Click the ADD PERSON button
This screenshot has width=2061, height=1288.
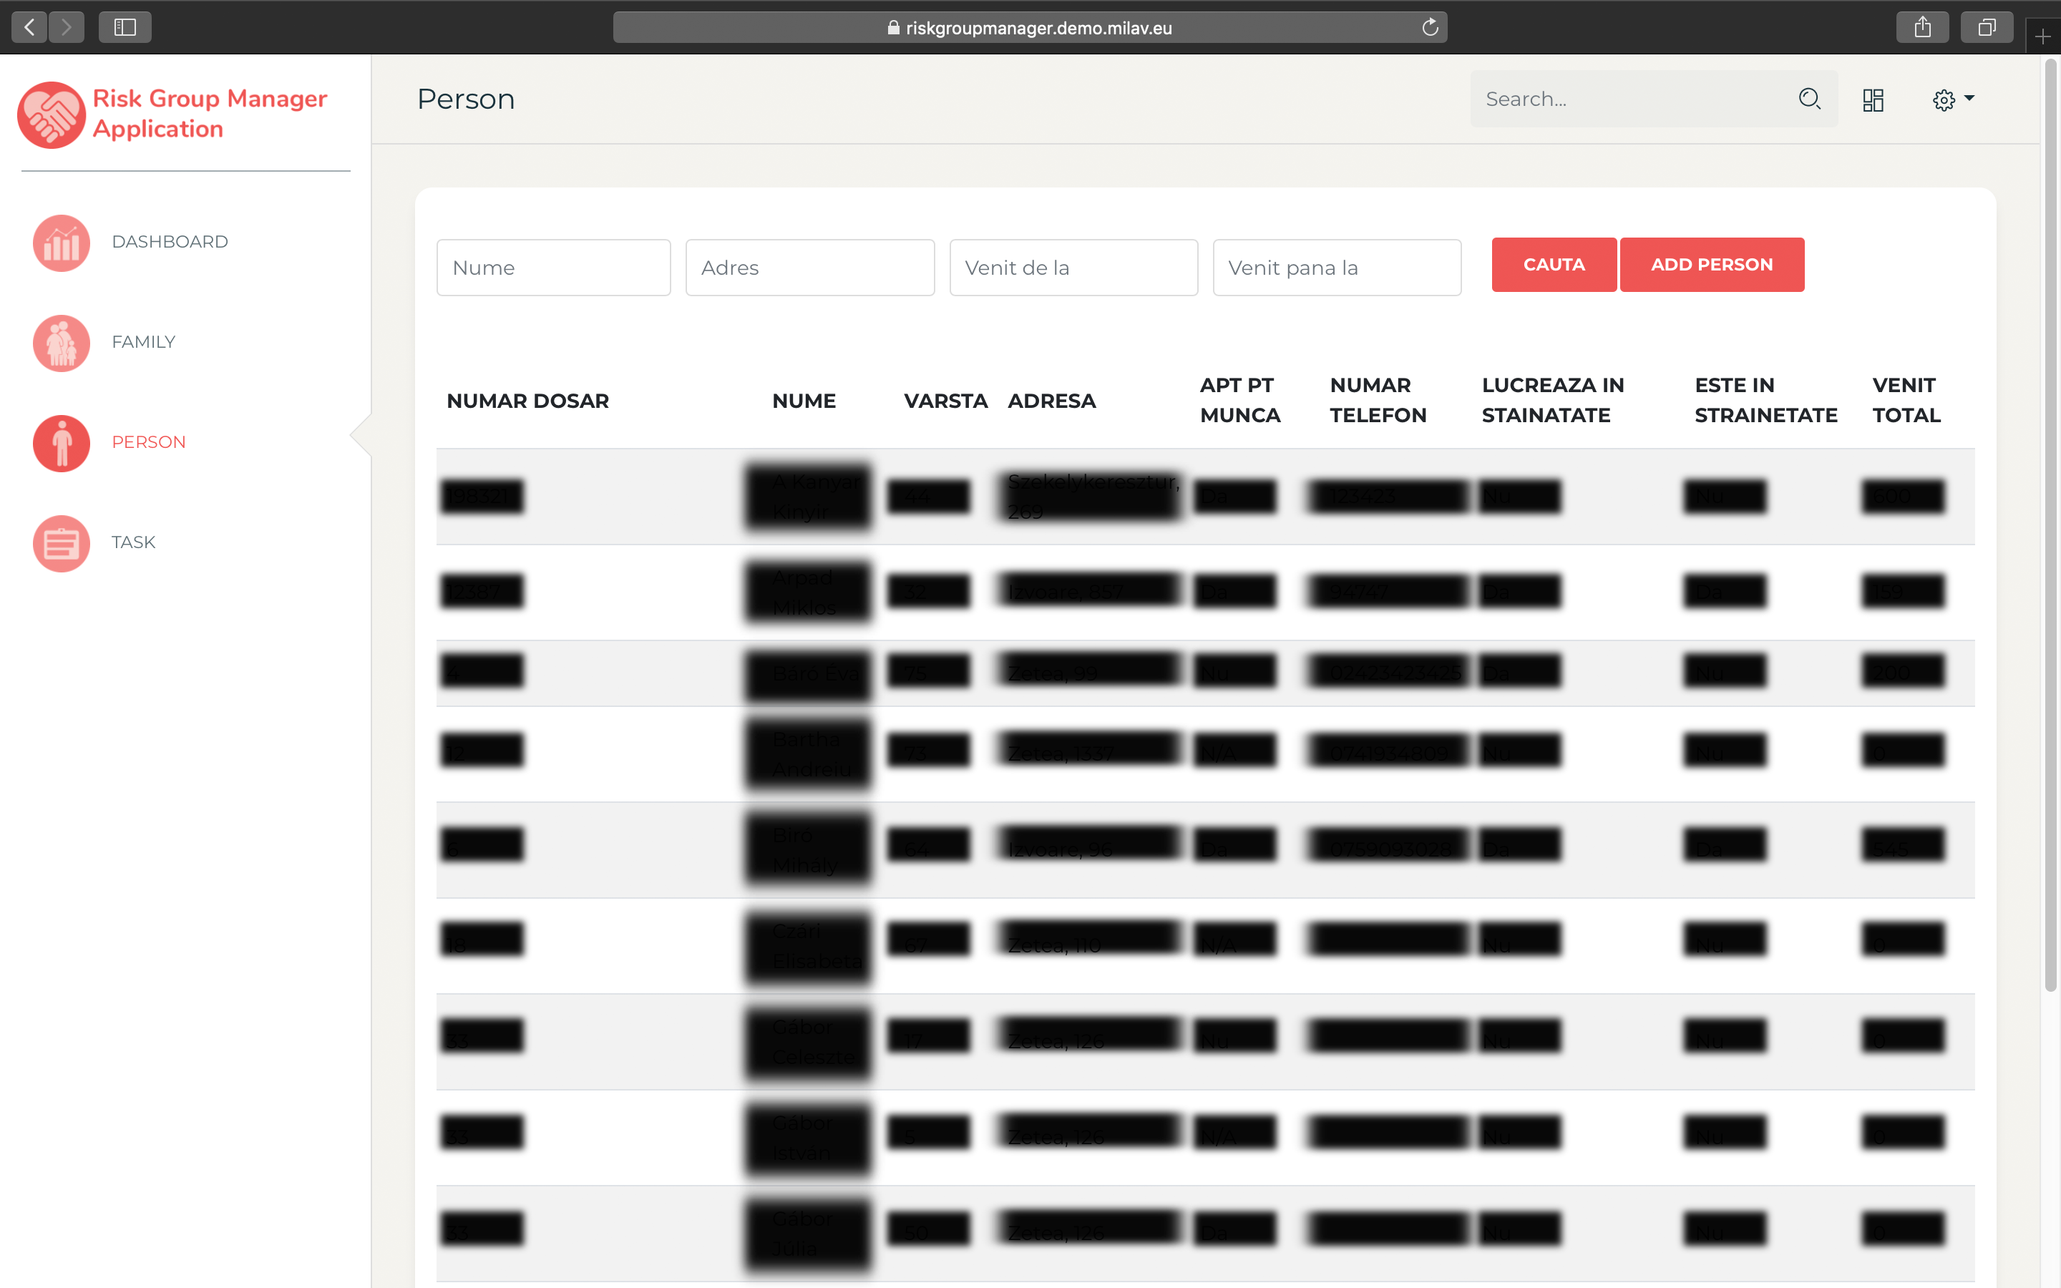[1711, 265]
